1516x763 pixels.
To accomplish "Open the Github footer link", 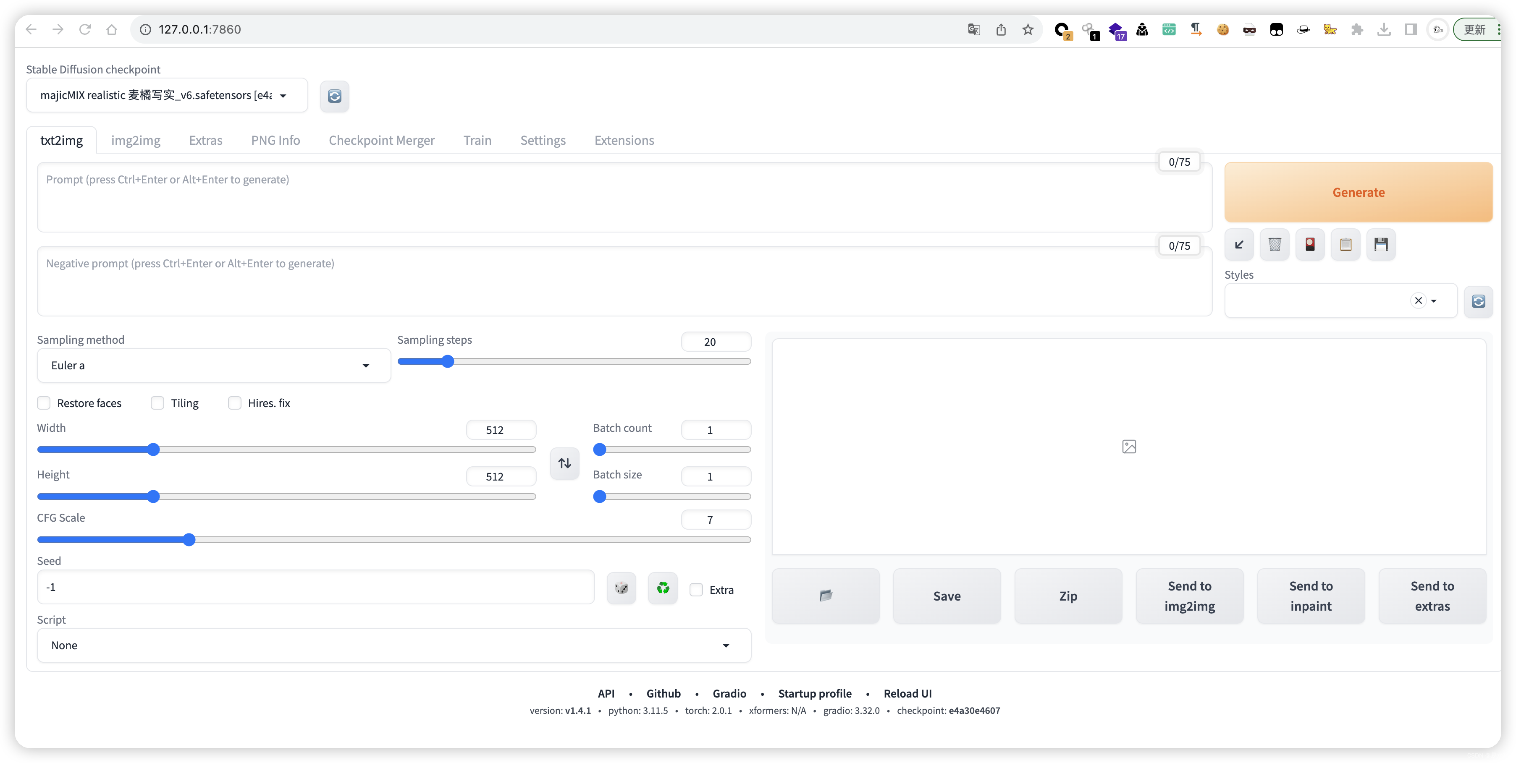I will click(x=663, y=693).
